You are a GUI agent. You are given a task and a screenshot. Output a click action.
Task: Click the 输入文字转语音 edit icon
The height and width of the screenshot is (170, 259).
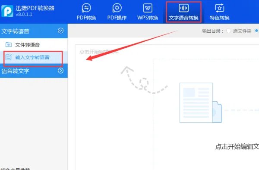[9, 57]
